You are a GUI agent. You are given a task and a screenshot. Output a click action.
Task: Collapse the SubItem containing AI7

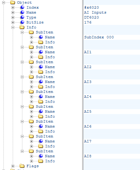[x=22, y=136]
